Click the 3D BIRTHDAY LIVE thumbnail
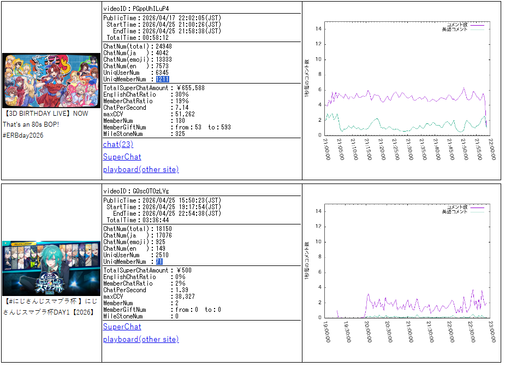 click(51, 81)
